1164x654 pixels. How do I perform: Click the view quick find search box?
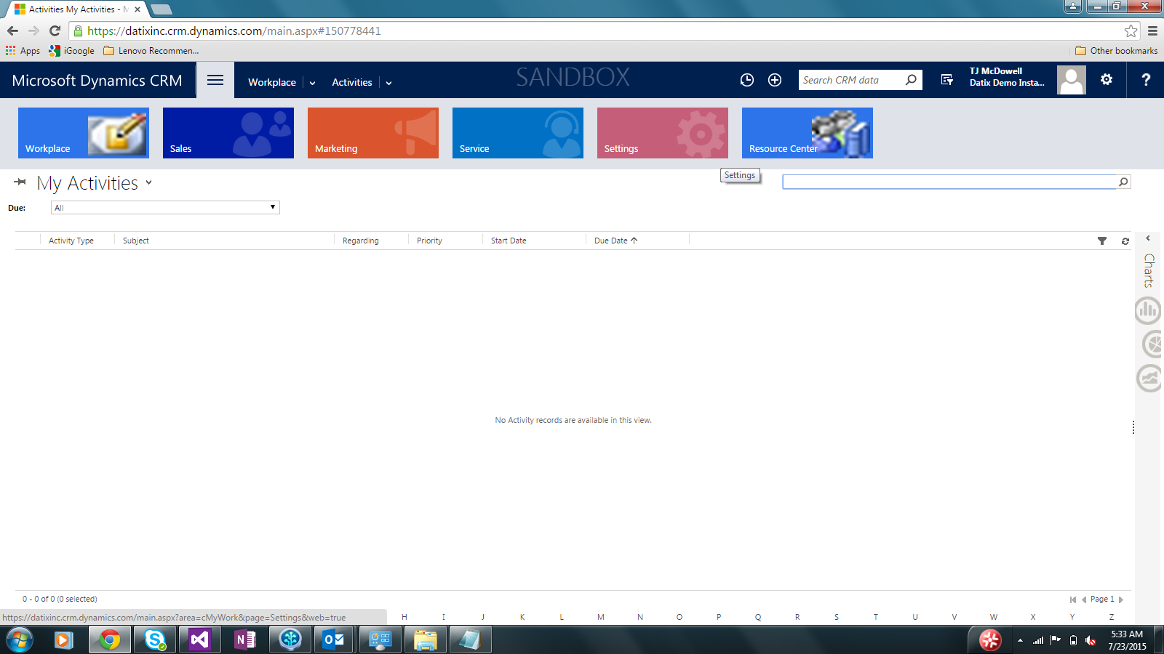tap(949, 182)
